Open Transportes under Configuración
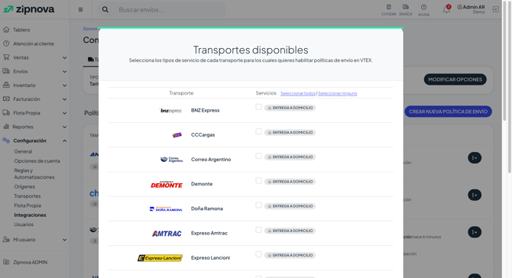The height and width of the screenshot is (278, 512). tap(28, 196)
